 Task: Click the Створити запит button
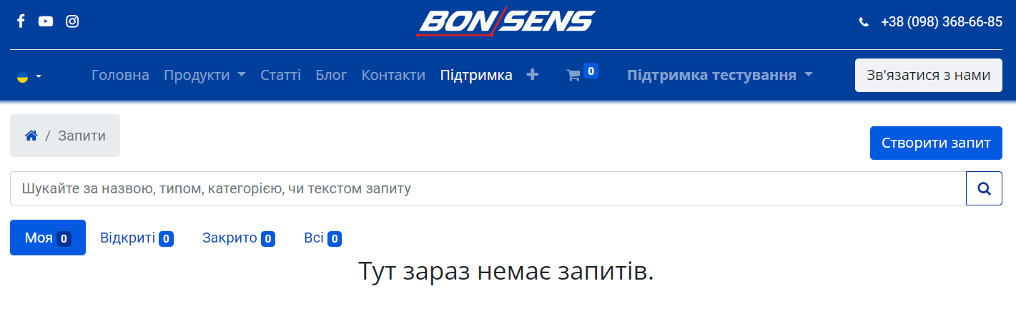(936, 143)
